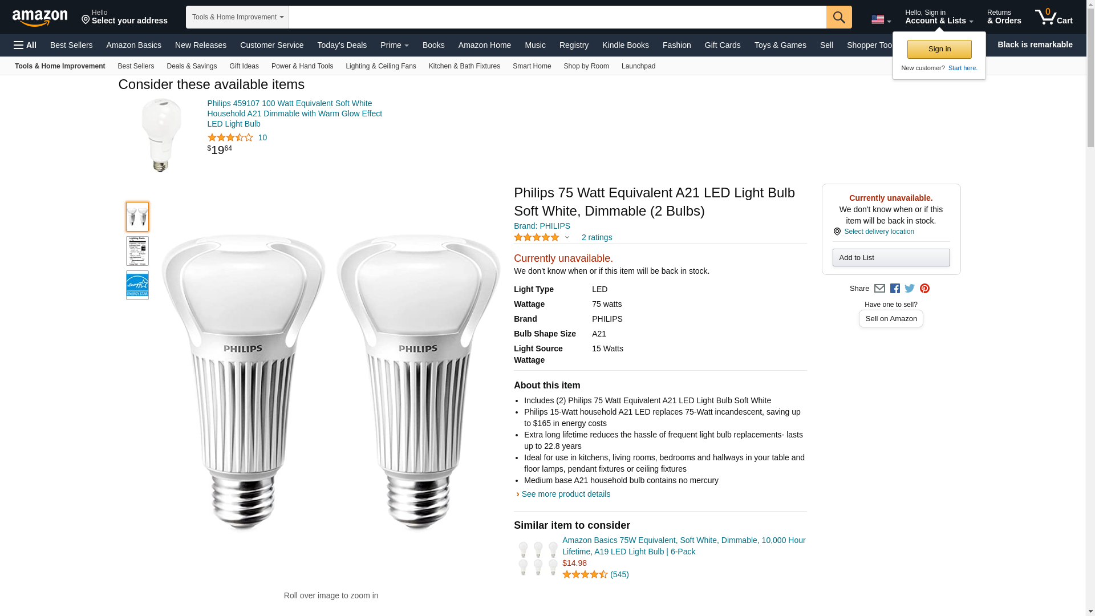Expand the Tools & Home Improvement search category dropdown

pos(237,17)
